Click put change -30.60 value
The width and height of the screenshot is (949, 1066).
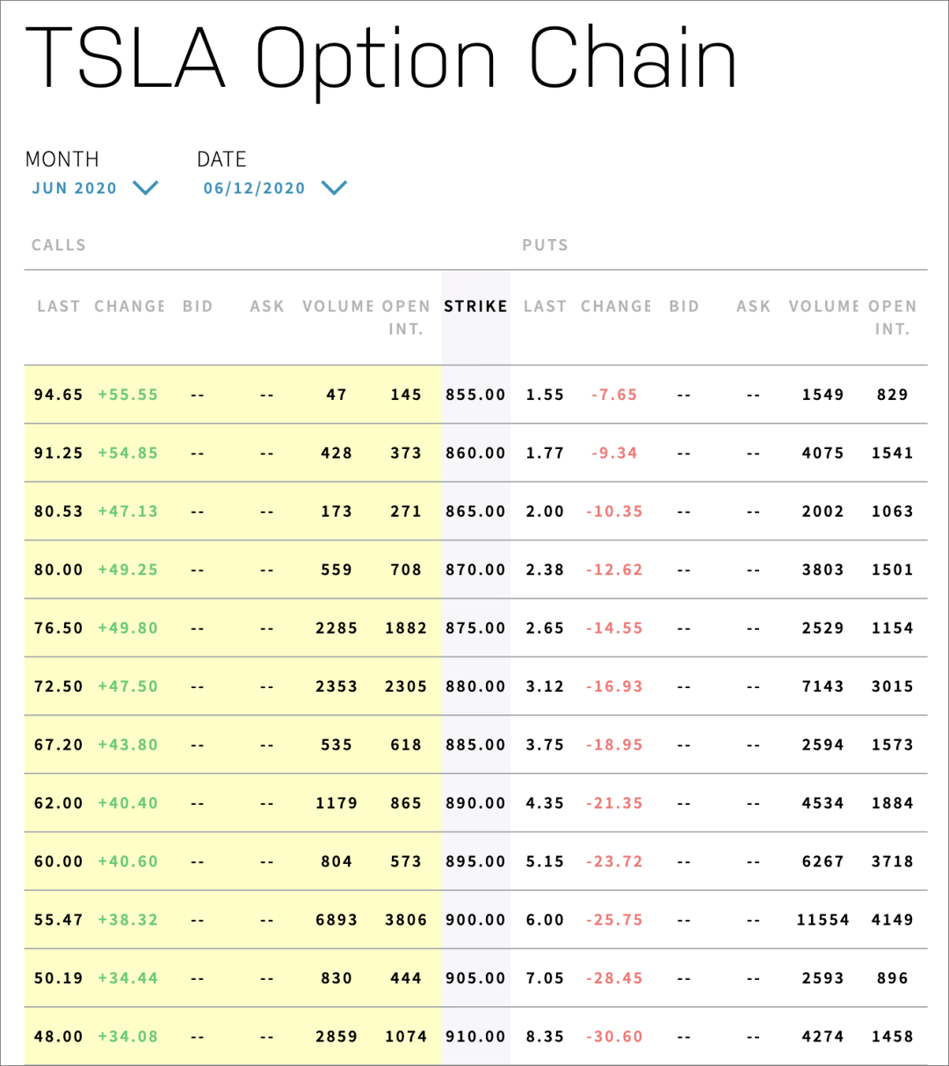point(614,1037)
